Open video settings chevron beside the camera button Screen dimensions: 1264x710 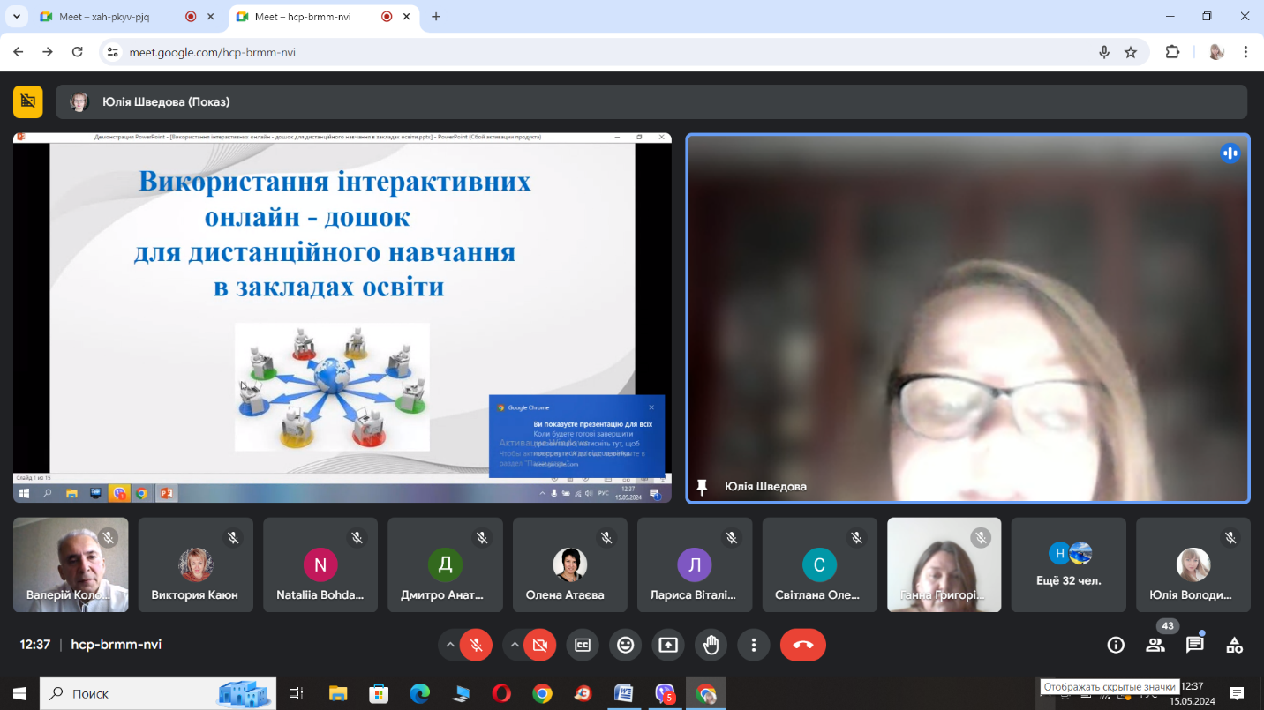pyautogui.click(x=515, y=646)
